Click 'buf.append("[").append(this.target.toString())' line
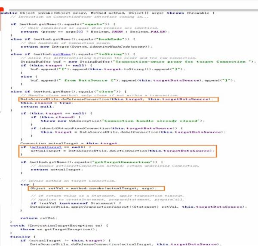 (x=107, y=69)
